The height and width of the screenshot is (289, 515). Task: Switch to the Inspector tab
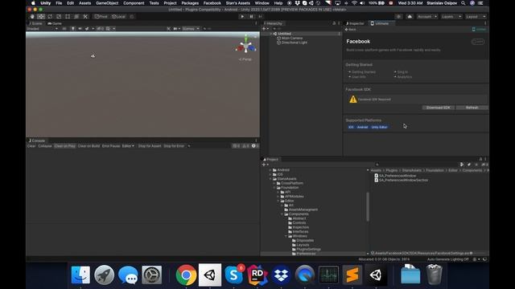point(355,23)
